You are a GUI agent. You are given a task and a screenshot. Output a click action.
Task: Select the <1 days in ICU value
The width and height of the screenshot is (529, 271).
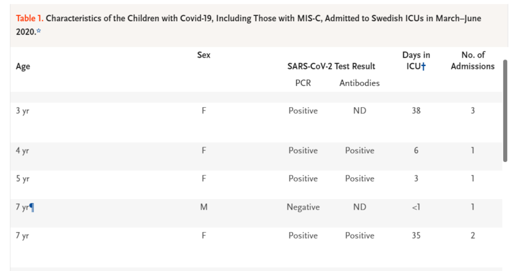click(416, 207)
